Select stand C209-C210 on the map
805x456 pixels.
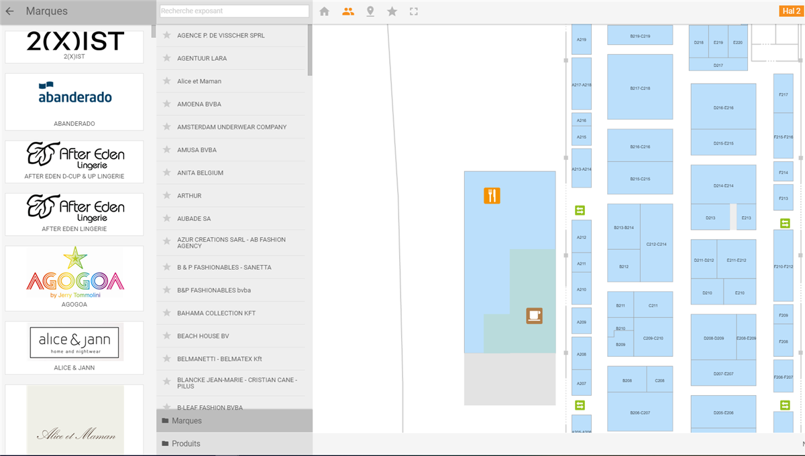653,337
